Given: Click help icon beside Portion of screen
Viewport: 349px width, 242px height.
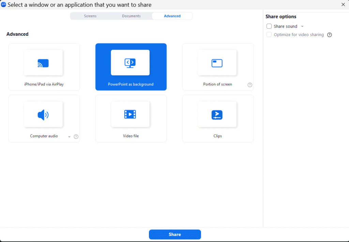Looking at the screenshot, I should pos(250,85).
